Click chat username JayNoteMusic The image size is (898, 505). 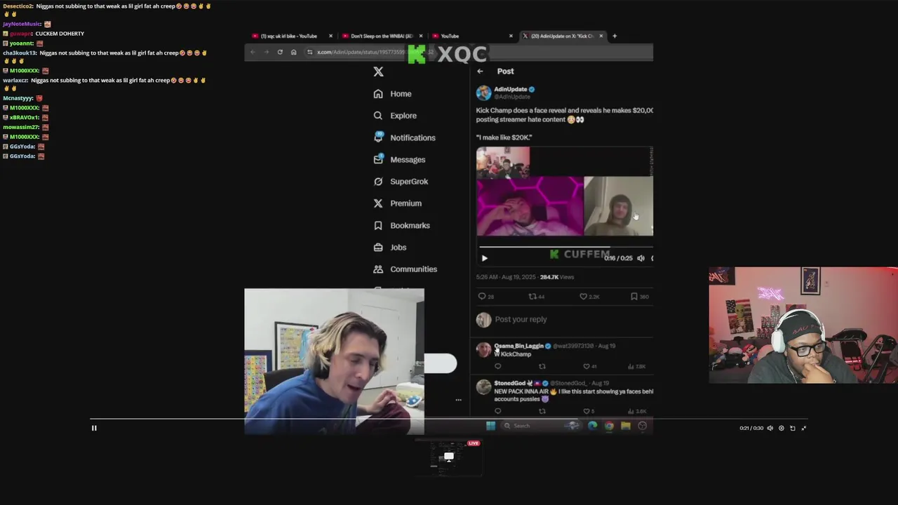(22, 24)
